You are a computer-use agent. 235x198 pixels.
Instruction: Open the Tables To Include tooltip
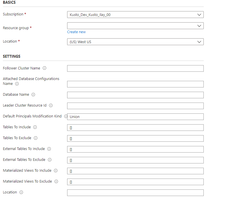point(35,127)
